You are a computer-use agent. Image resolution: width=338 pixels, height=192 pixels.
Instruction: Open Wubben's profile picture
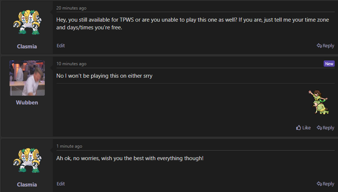tap(27, 78)
